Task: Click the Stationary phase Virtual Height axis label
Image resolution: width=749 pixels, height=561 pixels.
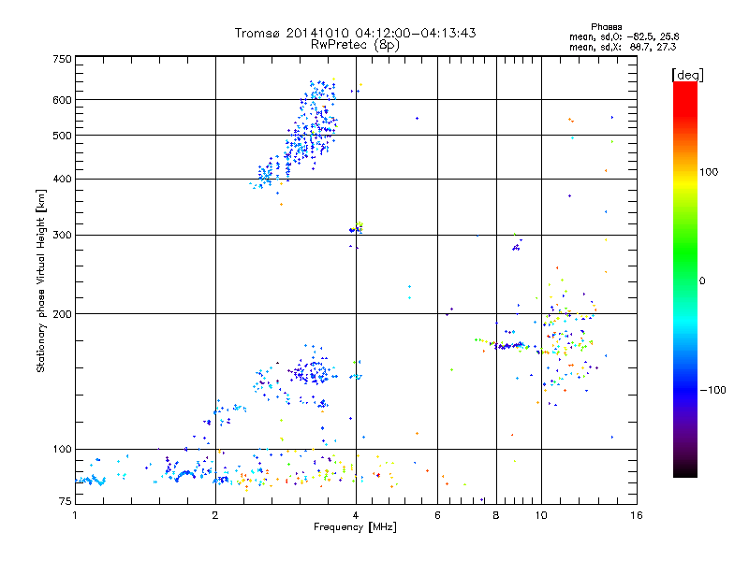Action: click(41, 280)
